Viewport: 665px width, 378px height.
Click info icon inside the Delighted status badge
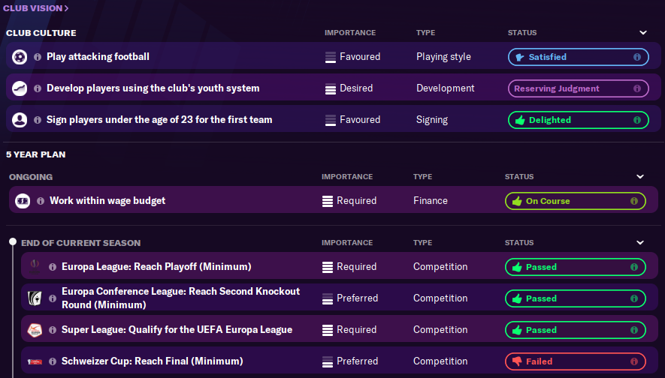click(x=636, y=120)
